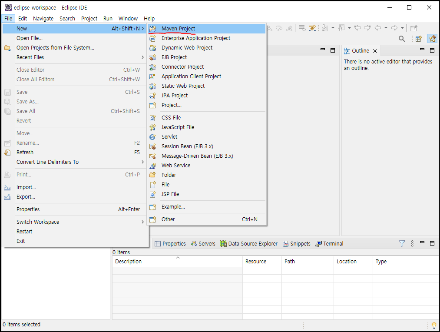The height and width of the screenshot is (332, 440).
Task: Click the filter funnel icon in Problems view
Action: click(402, 243)
